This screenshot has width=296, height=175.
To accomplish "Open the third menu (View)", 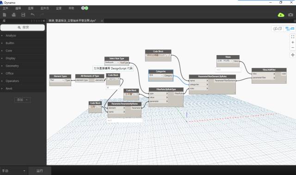I will pyautogui.click(x=31, y=8).
